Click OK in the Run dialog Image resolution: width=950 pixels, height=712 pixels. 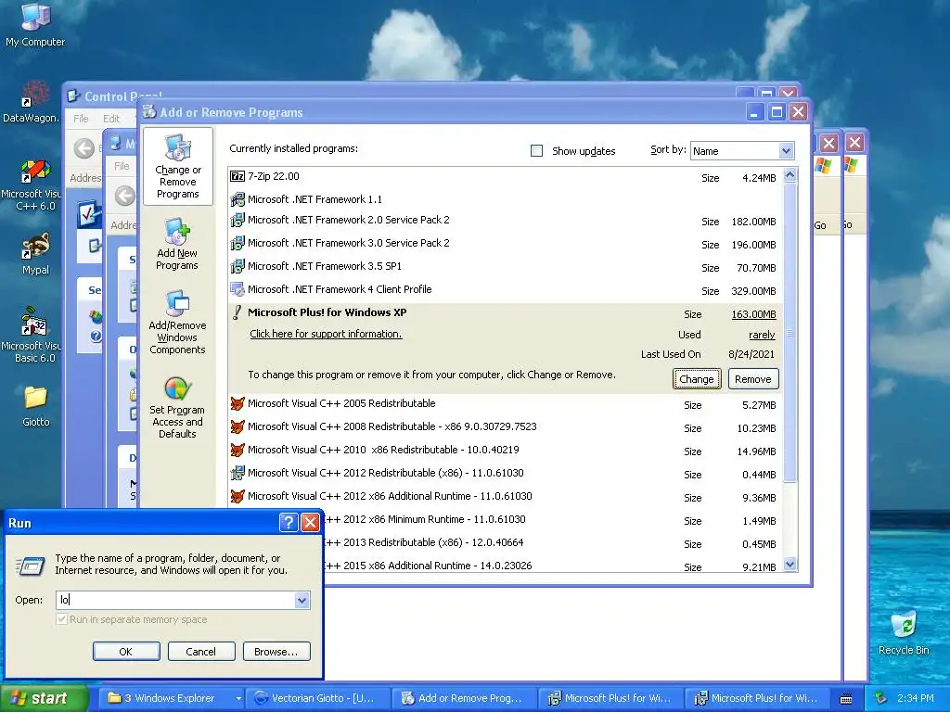click(126, 652)
